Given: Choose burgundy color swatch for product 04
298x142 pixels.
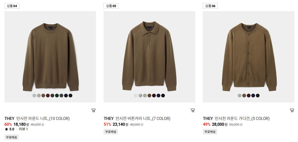Looking at the screenshot, I should pos(48,96).
